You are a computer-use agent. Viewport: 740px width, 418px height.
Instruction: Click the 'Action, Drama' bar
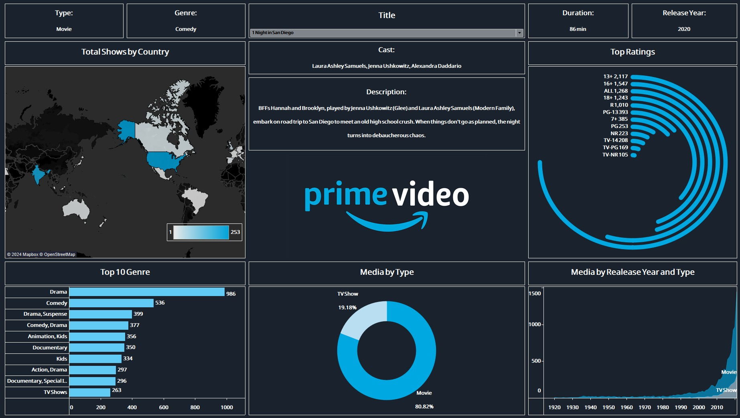[x=93, y=370]
